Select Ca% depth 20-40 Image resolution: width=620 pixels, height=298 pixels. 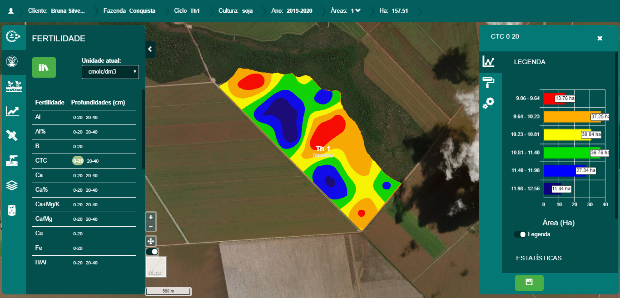tap(92, 190)
